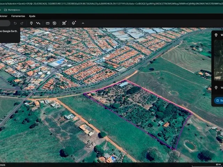The image size is (223, 167).
Task: Add a placemark with pin tool
Action: point(31,23)
